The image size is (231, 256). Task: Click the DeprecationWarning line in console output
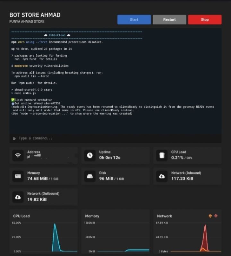tap(112, 106)
